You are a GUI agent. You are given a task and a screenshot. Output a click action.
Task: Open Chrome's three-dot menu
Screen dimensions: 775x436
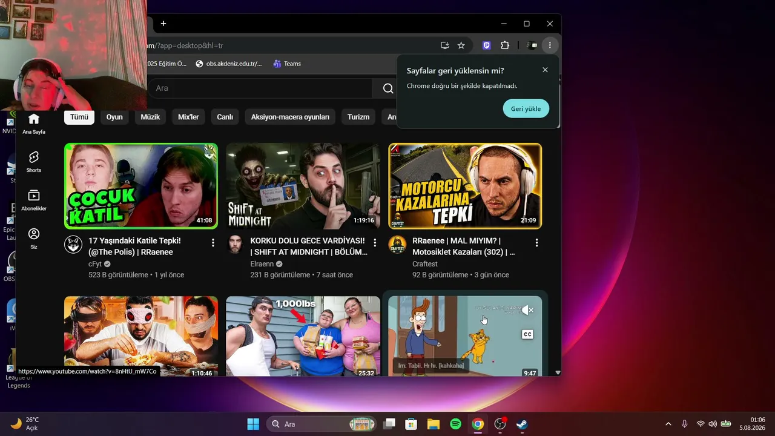coord(550,45)
